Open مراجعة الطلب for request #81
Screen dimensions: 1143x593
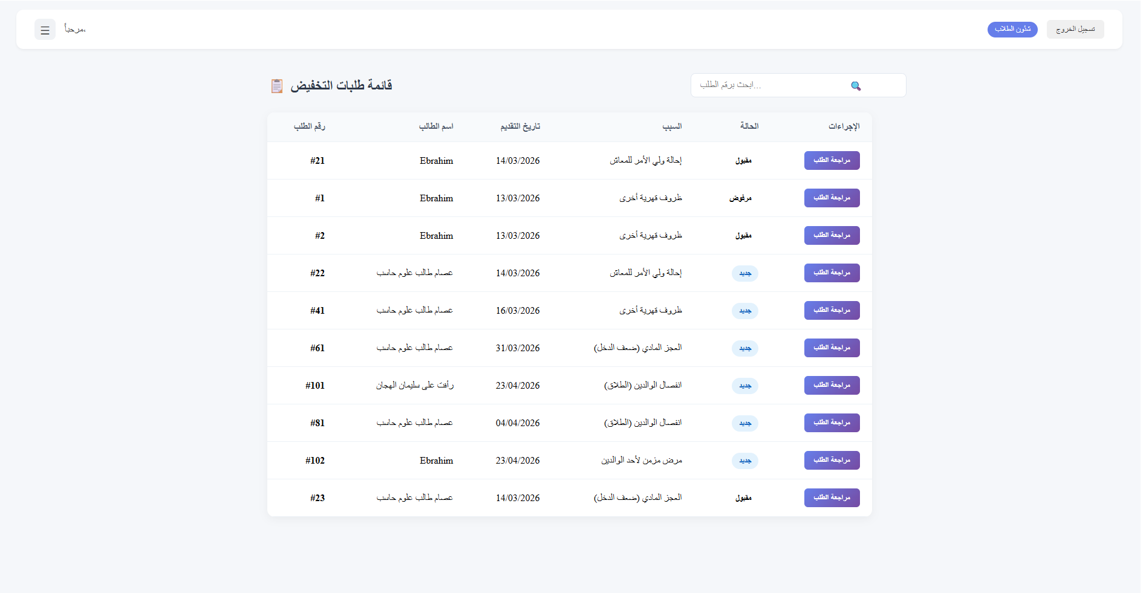tap(832, 423)
